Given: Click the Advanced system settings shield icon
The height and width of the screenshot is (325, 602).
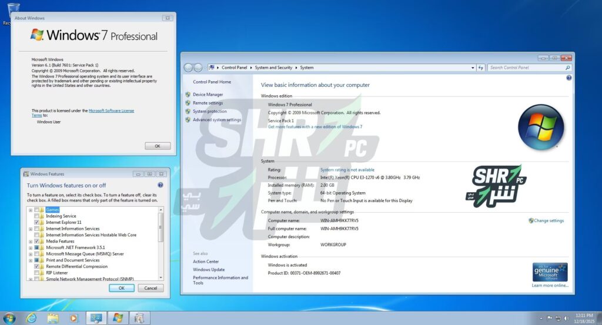Looking at the screenshot, I should pos(188,120).
